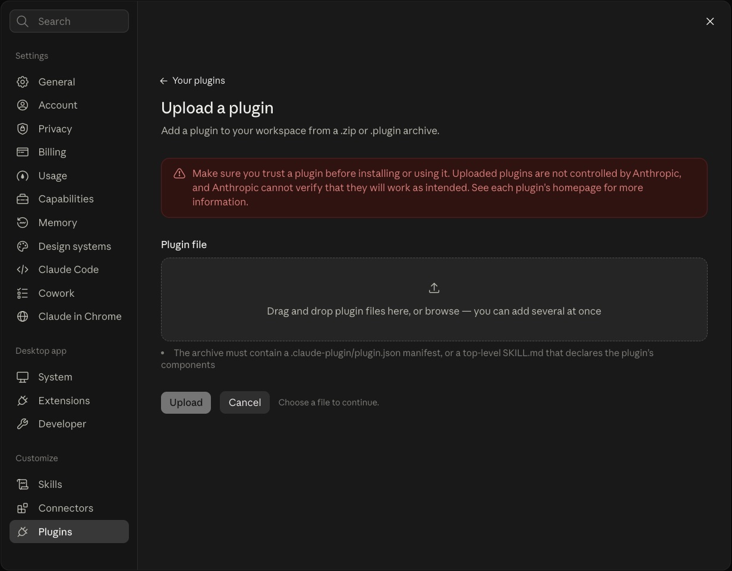This screenshot has width=732, height=571.
Task: Click the archive manifest requirement note
Action: 408,359
